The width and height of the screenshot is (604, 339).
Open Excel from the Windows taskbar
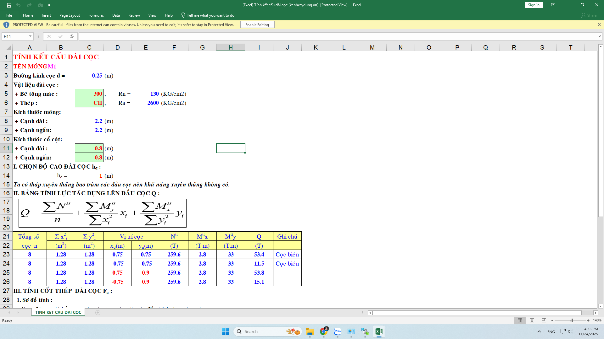(x=379, y=331)
